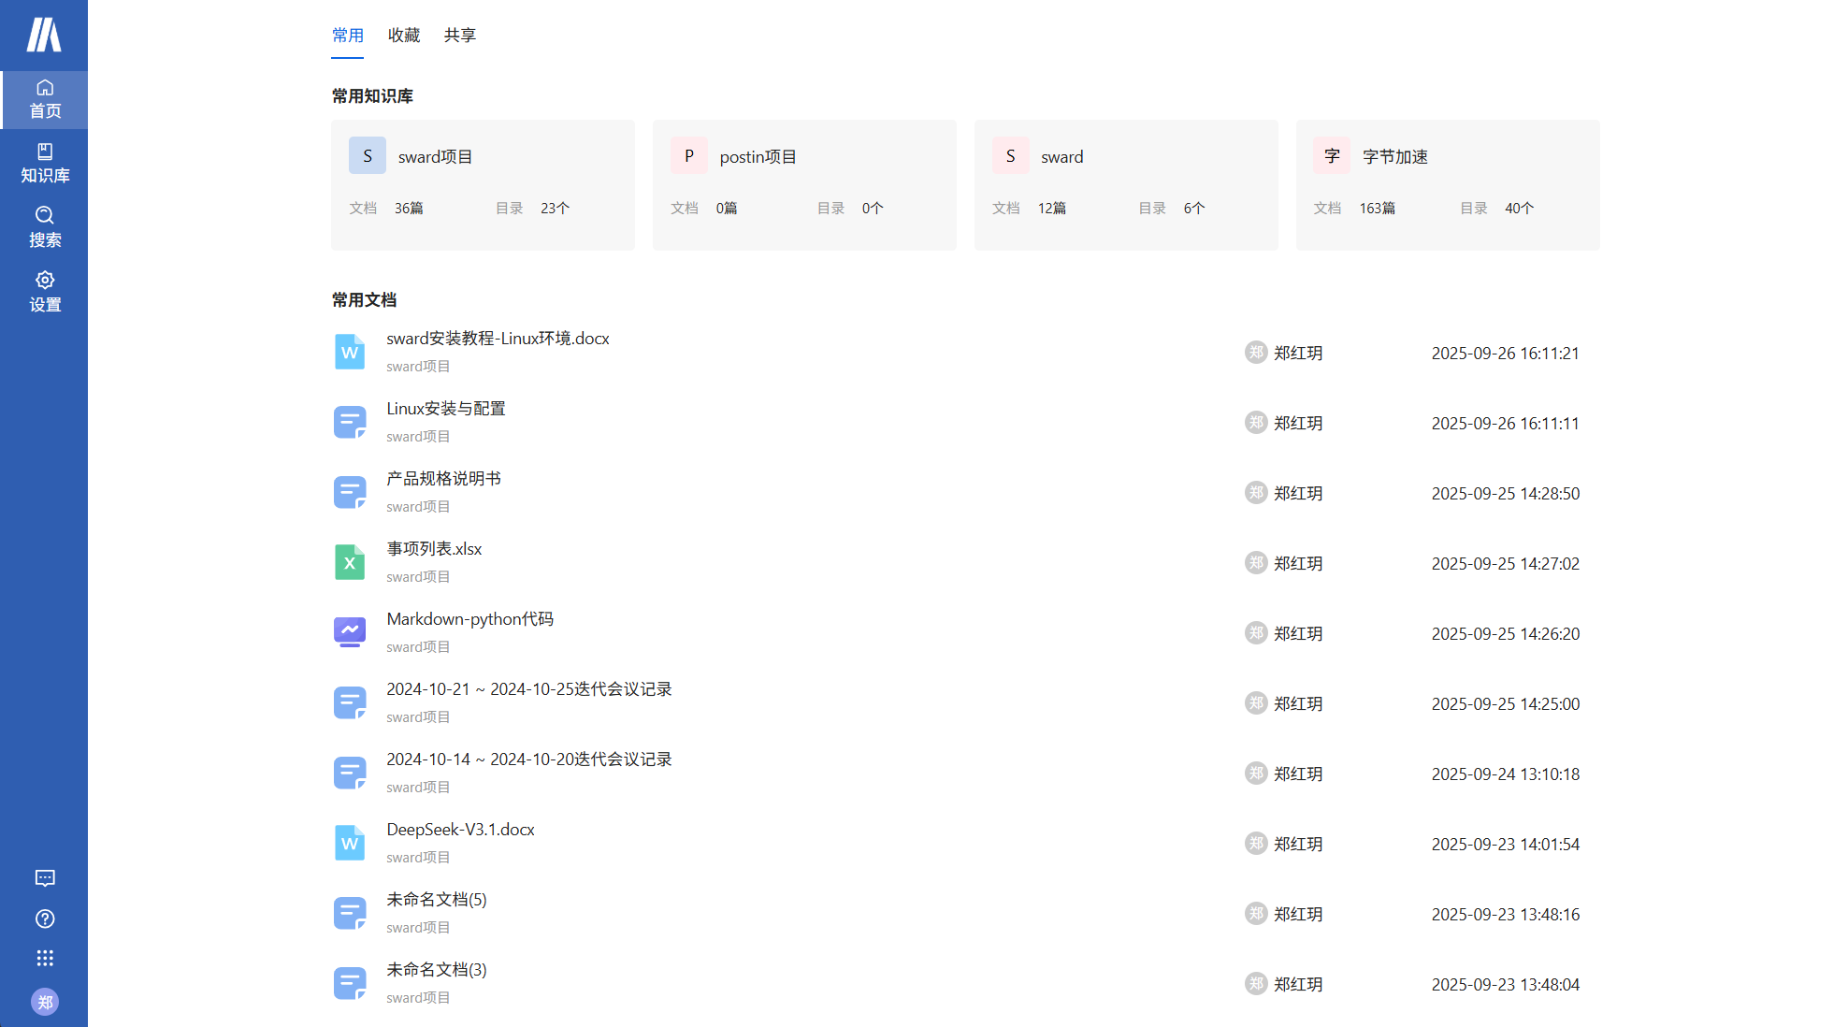Open the postin项目 knowledge base card
The image size is (1848, 1027).
click(804, 184)
